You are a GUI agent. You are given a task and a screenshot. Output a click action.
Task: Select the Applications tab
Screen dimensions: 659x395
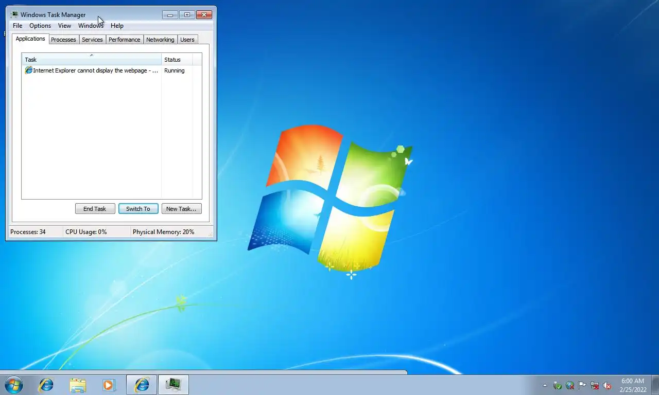[30, 39]
